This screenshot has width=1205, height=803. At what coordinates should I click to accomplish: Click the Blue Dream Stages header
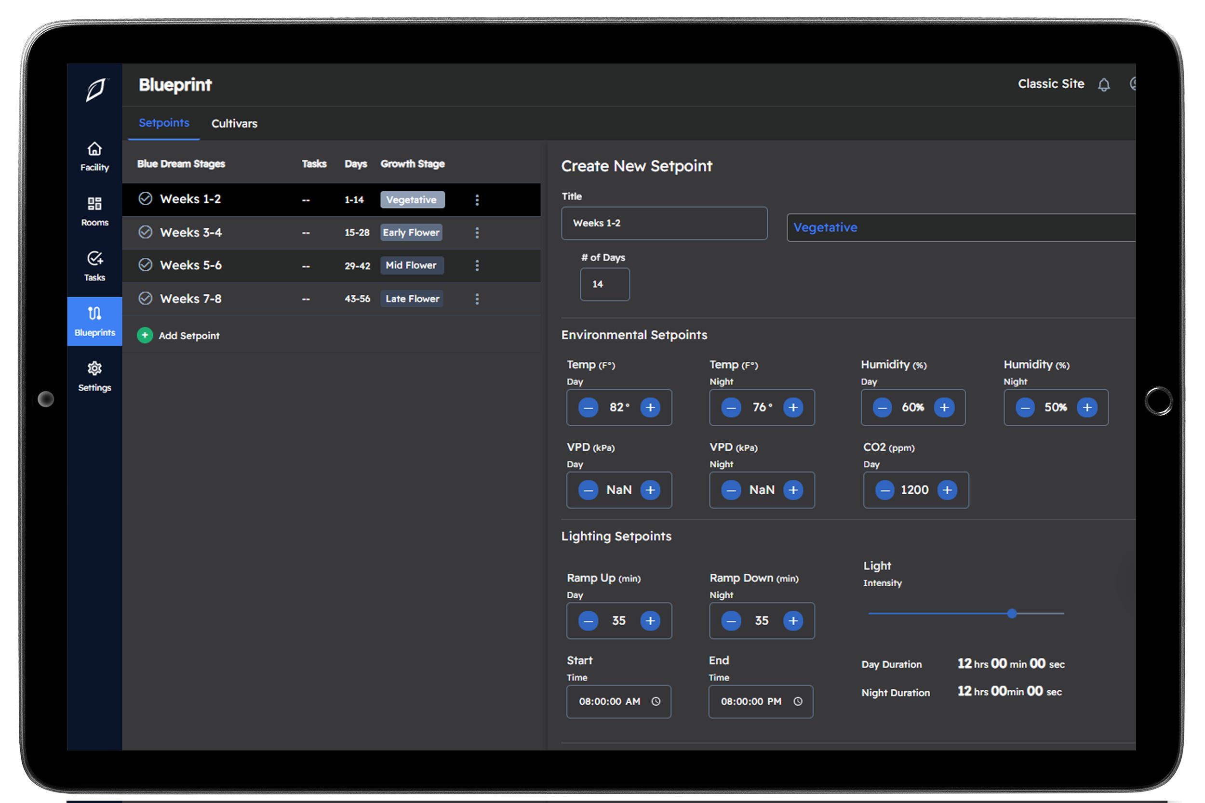(181, 164)
